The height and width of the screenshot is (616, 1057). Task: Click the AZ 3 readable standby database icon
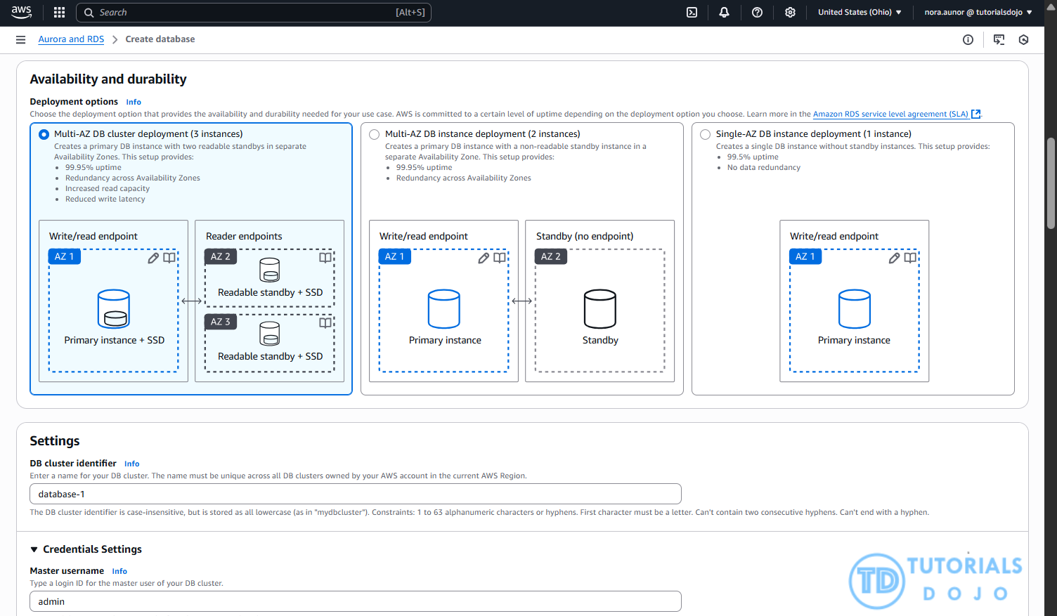point(270,334)
